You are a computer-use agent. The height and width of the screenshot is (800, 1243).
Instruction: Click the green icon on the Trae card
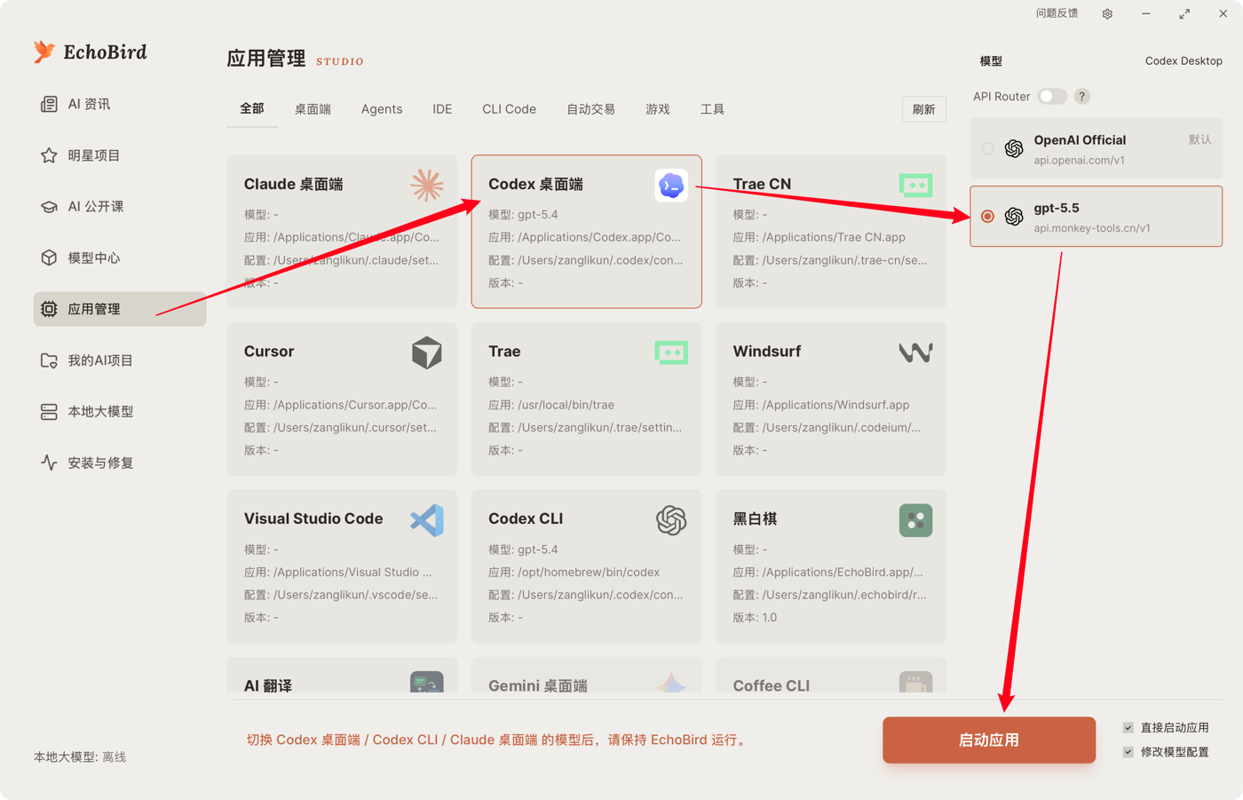click(671, 352)
